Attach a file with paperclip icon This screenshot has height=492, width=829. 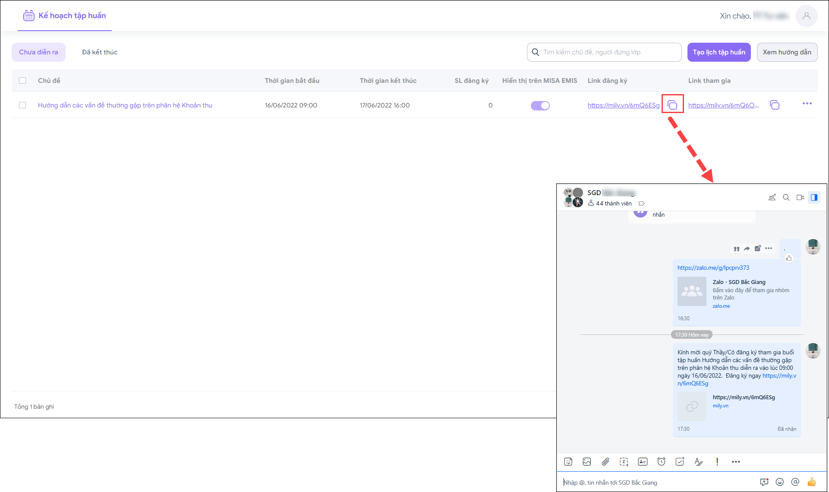[x=605, y=462]
